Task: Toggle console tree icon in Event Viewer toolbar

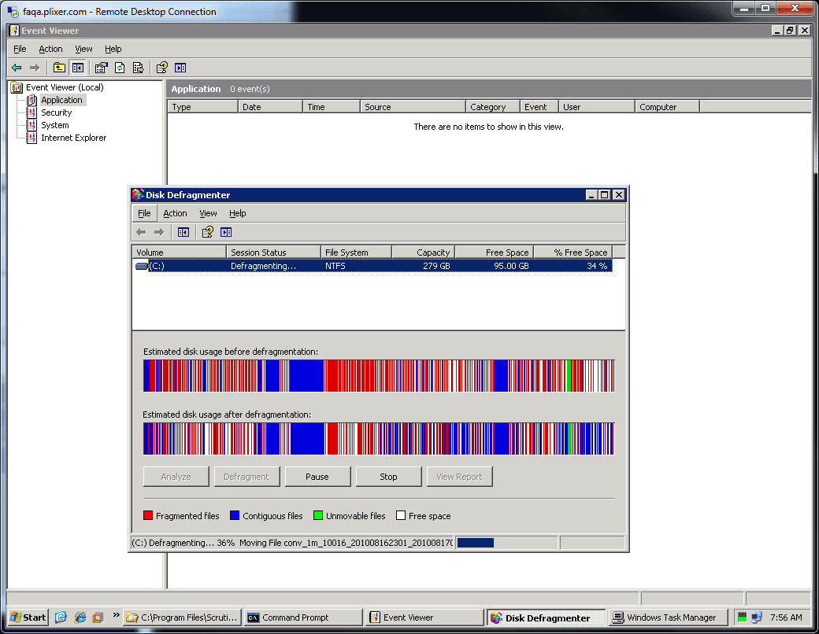Action: 78,68
